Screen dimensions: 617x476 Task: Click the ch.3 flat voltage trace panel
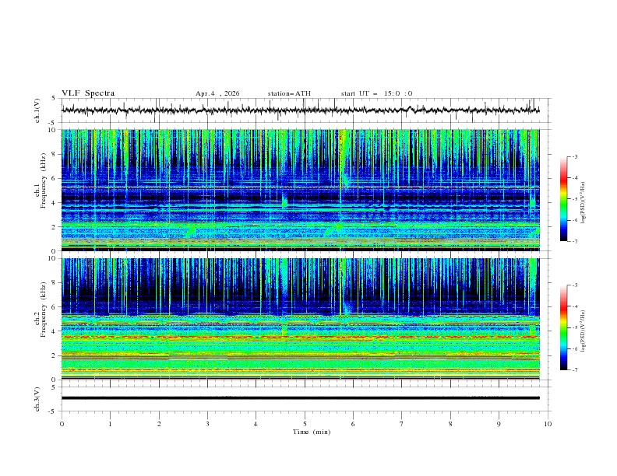click(305, 399)
